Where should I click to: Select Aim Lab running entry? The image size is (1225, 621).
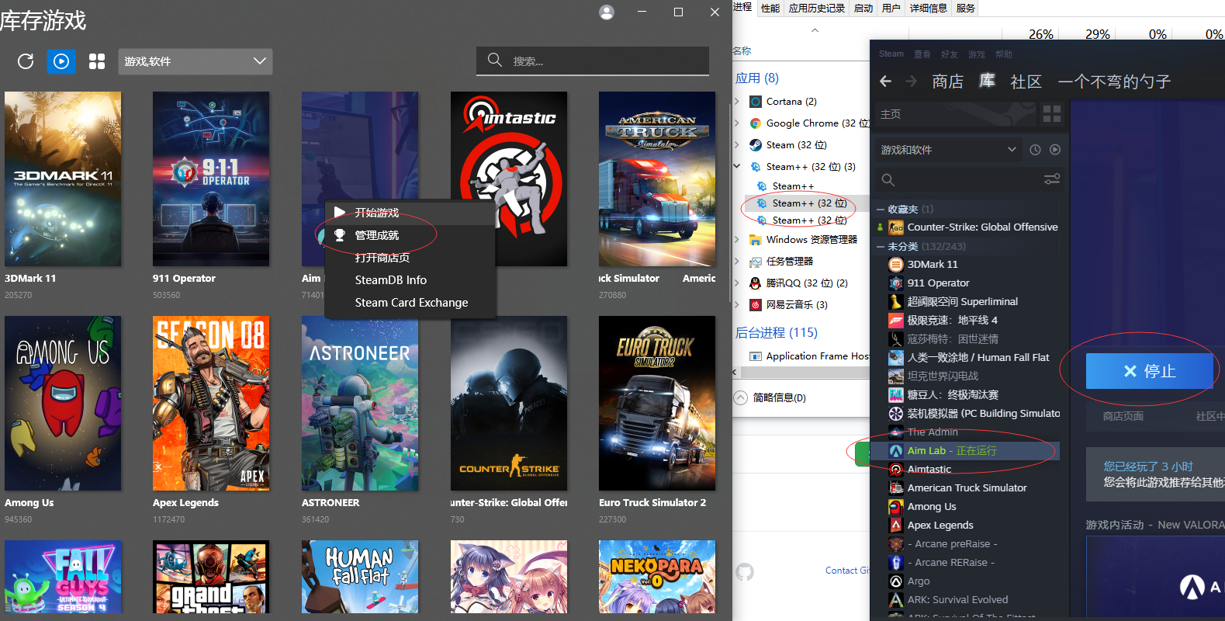click(x=973, y=451)
